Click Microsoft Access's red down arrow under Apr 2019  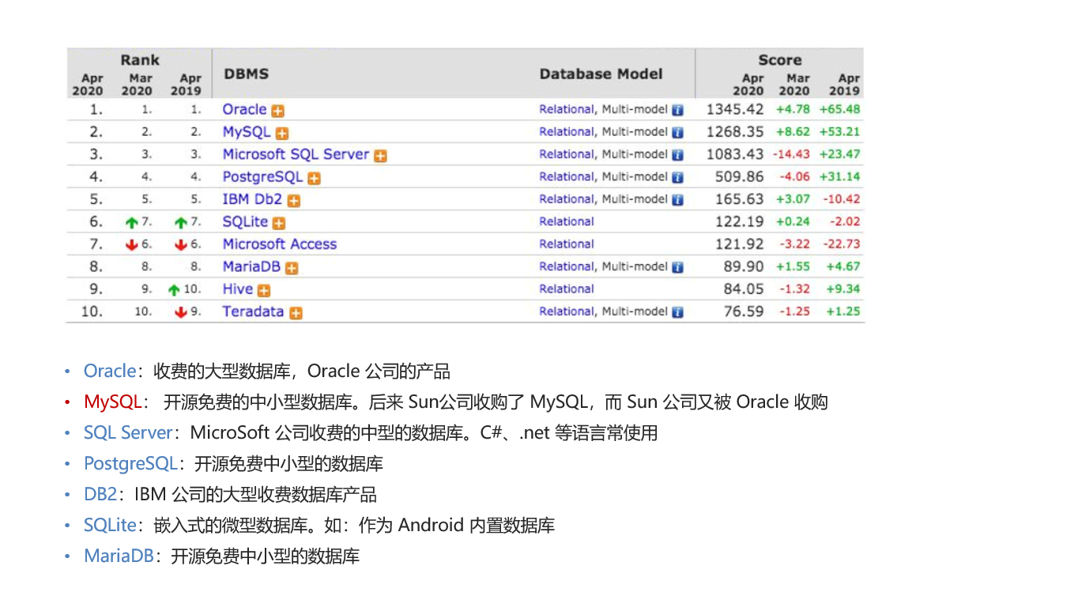click(181, 246)
